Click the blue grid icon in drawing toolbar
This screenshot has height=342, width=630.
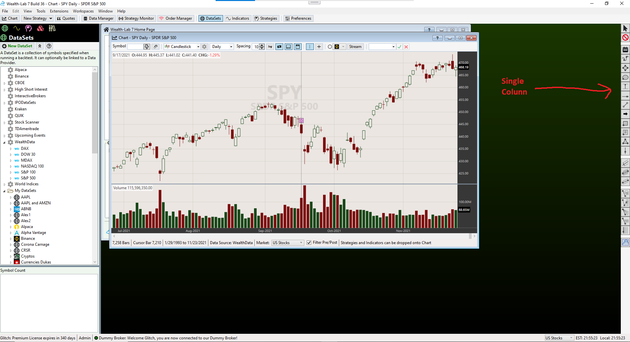pyautogui.click(x=625, y=242)
